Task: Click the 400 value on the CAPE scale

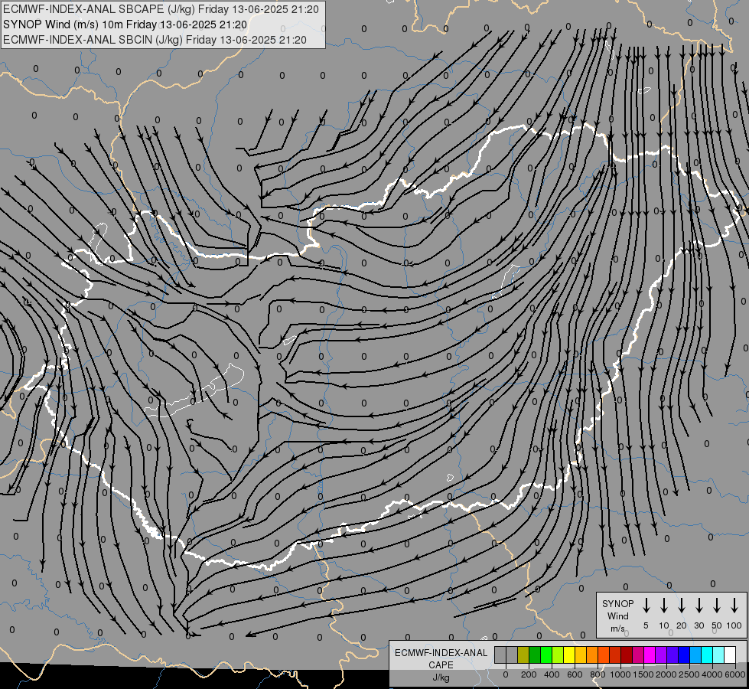Action: coord(552,674)
